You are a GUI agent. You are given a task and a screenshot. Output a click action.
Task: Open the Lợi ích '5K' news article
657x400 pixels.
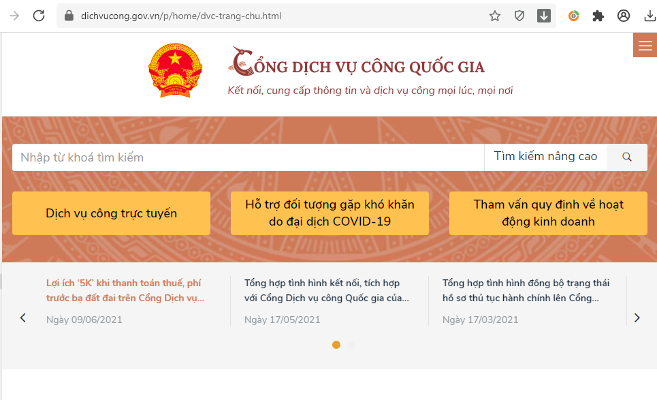coord(125,290)
